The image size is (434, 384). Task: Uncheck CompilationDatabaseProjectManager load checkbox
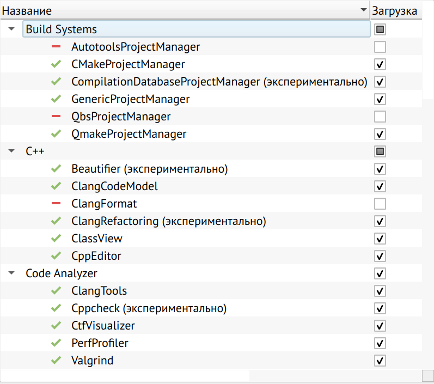coord(380,82)
